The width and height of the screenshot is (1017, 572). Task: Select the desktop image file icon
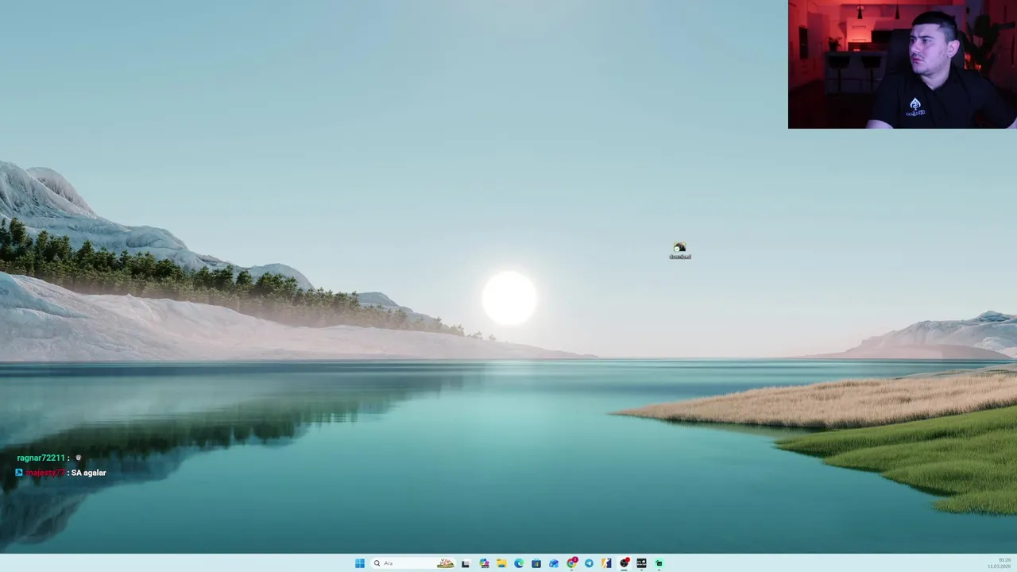(x=680, y=251)
